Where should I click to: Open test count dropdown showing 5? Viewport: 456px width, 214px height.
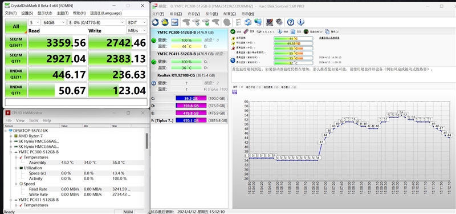tap(34, 22)
